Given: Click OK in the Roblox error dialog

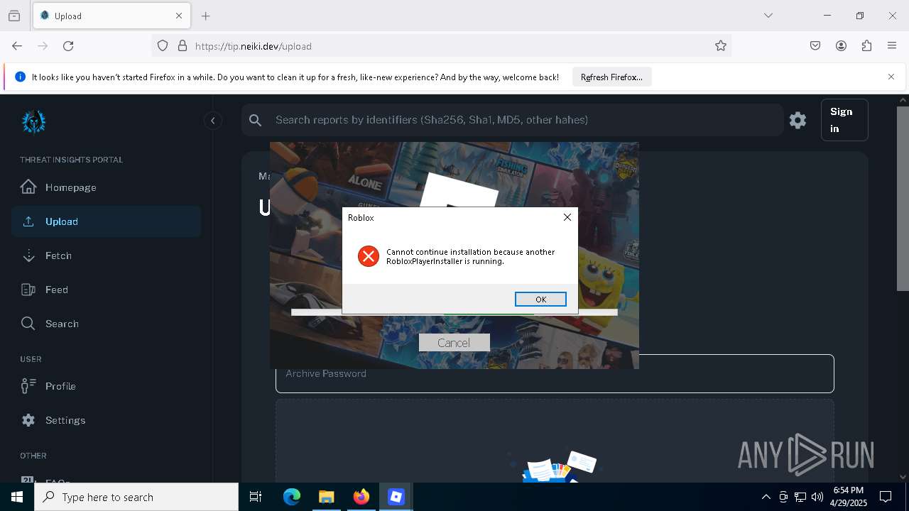Looking at the screenshot, I should (x=540, y=299).
